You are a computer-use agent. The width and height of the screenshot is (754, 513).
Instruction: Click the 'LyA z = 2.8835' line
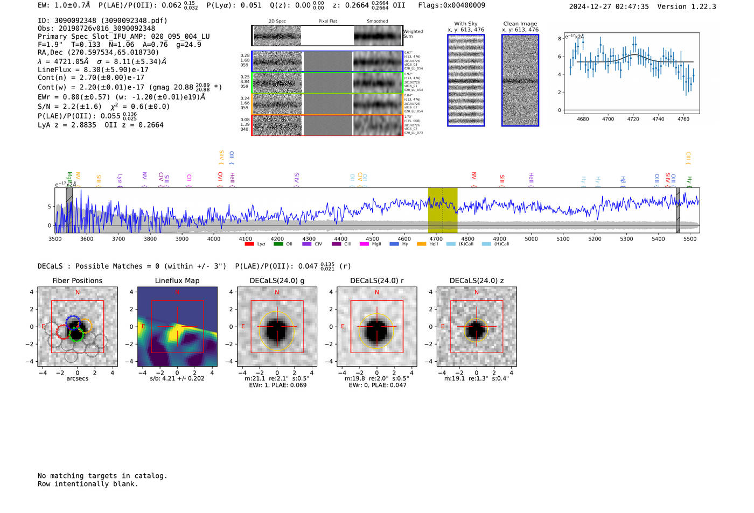click(x=67, y=125)
